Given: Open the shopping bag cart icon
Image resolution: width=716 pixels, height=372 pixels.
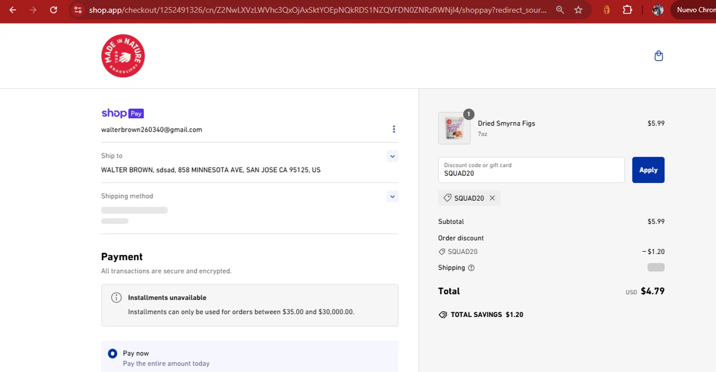Looking at the screenshot, I should [659, 56].
